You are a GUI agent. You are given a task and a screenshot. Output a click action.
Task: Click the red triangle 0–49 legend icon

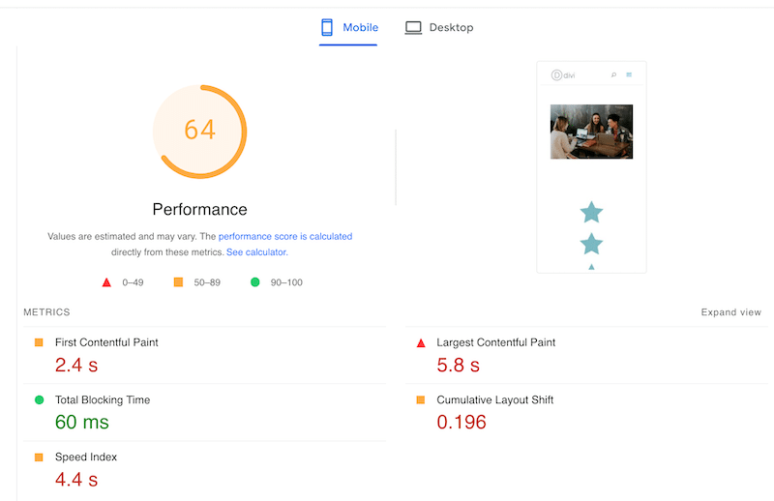click(x=106, y=282)
